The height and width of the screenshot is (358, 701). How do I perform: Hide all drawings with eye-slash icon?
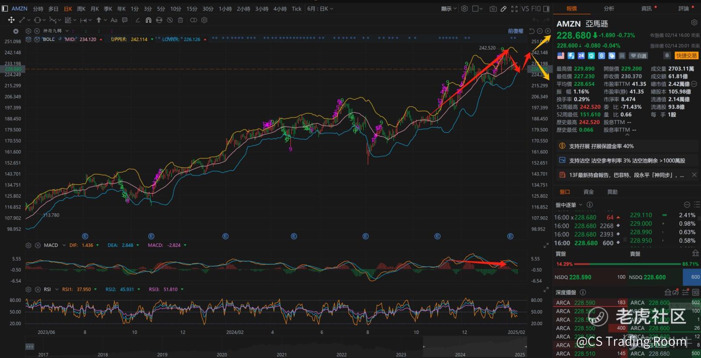click(170, 20)
